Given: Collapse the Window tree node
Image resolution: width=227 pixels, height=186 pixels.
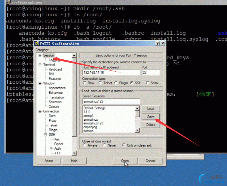Looking at the screenshot, I should tap(40, 84).
